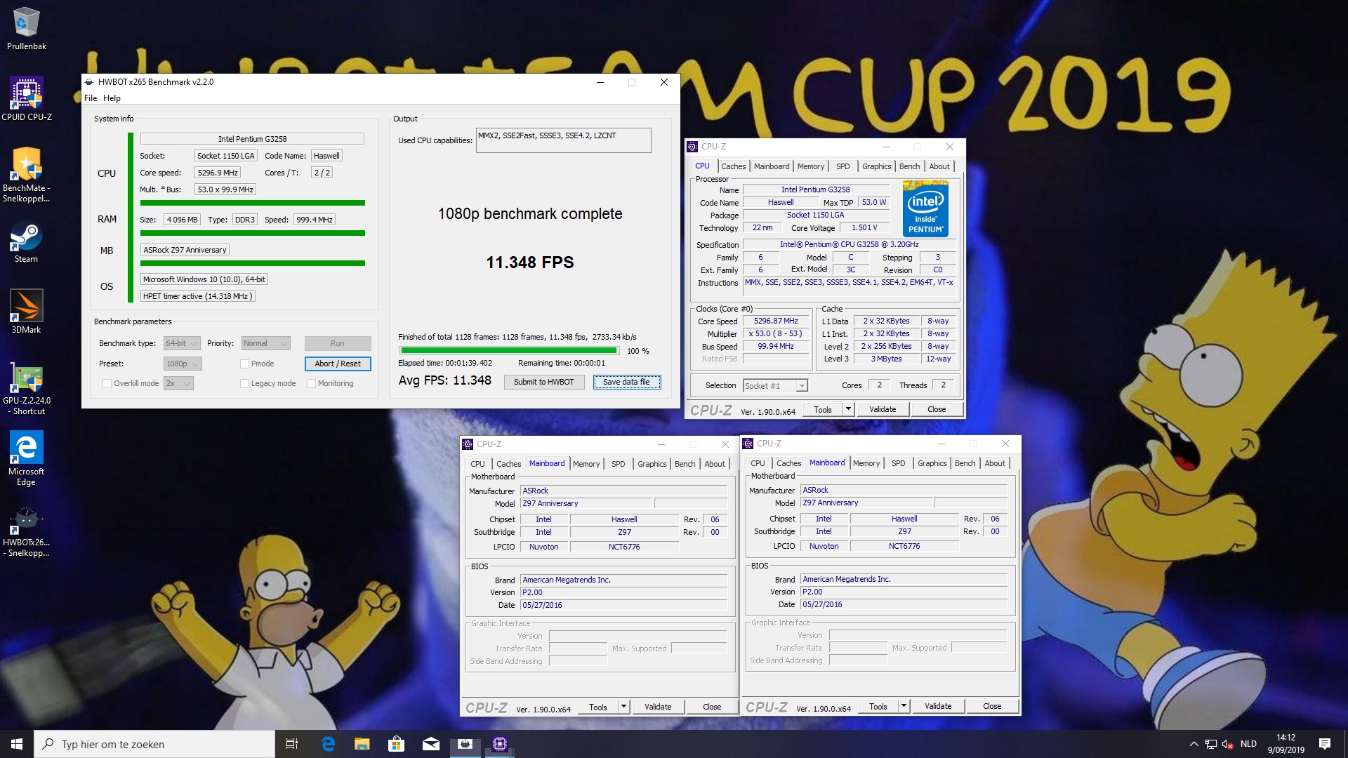Viewport: 1348px width, 758px height.
Task: Click Validate in bottom-right CPU-Z window
Action: pos(938,706)
